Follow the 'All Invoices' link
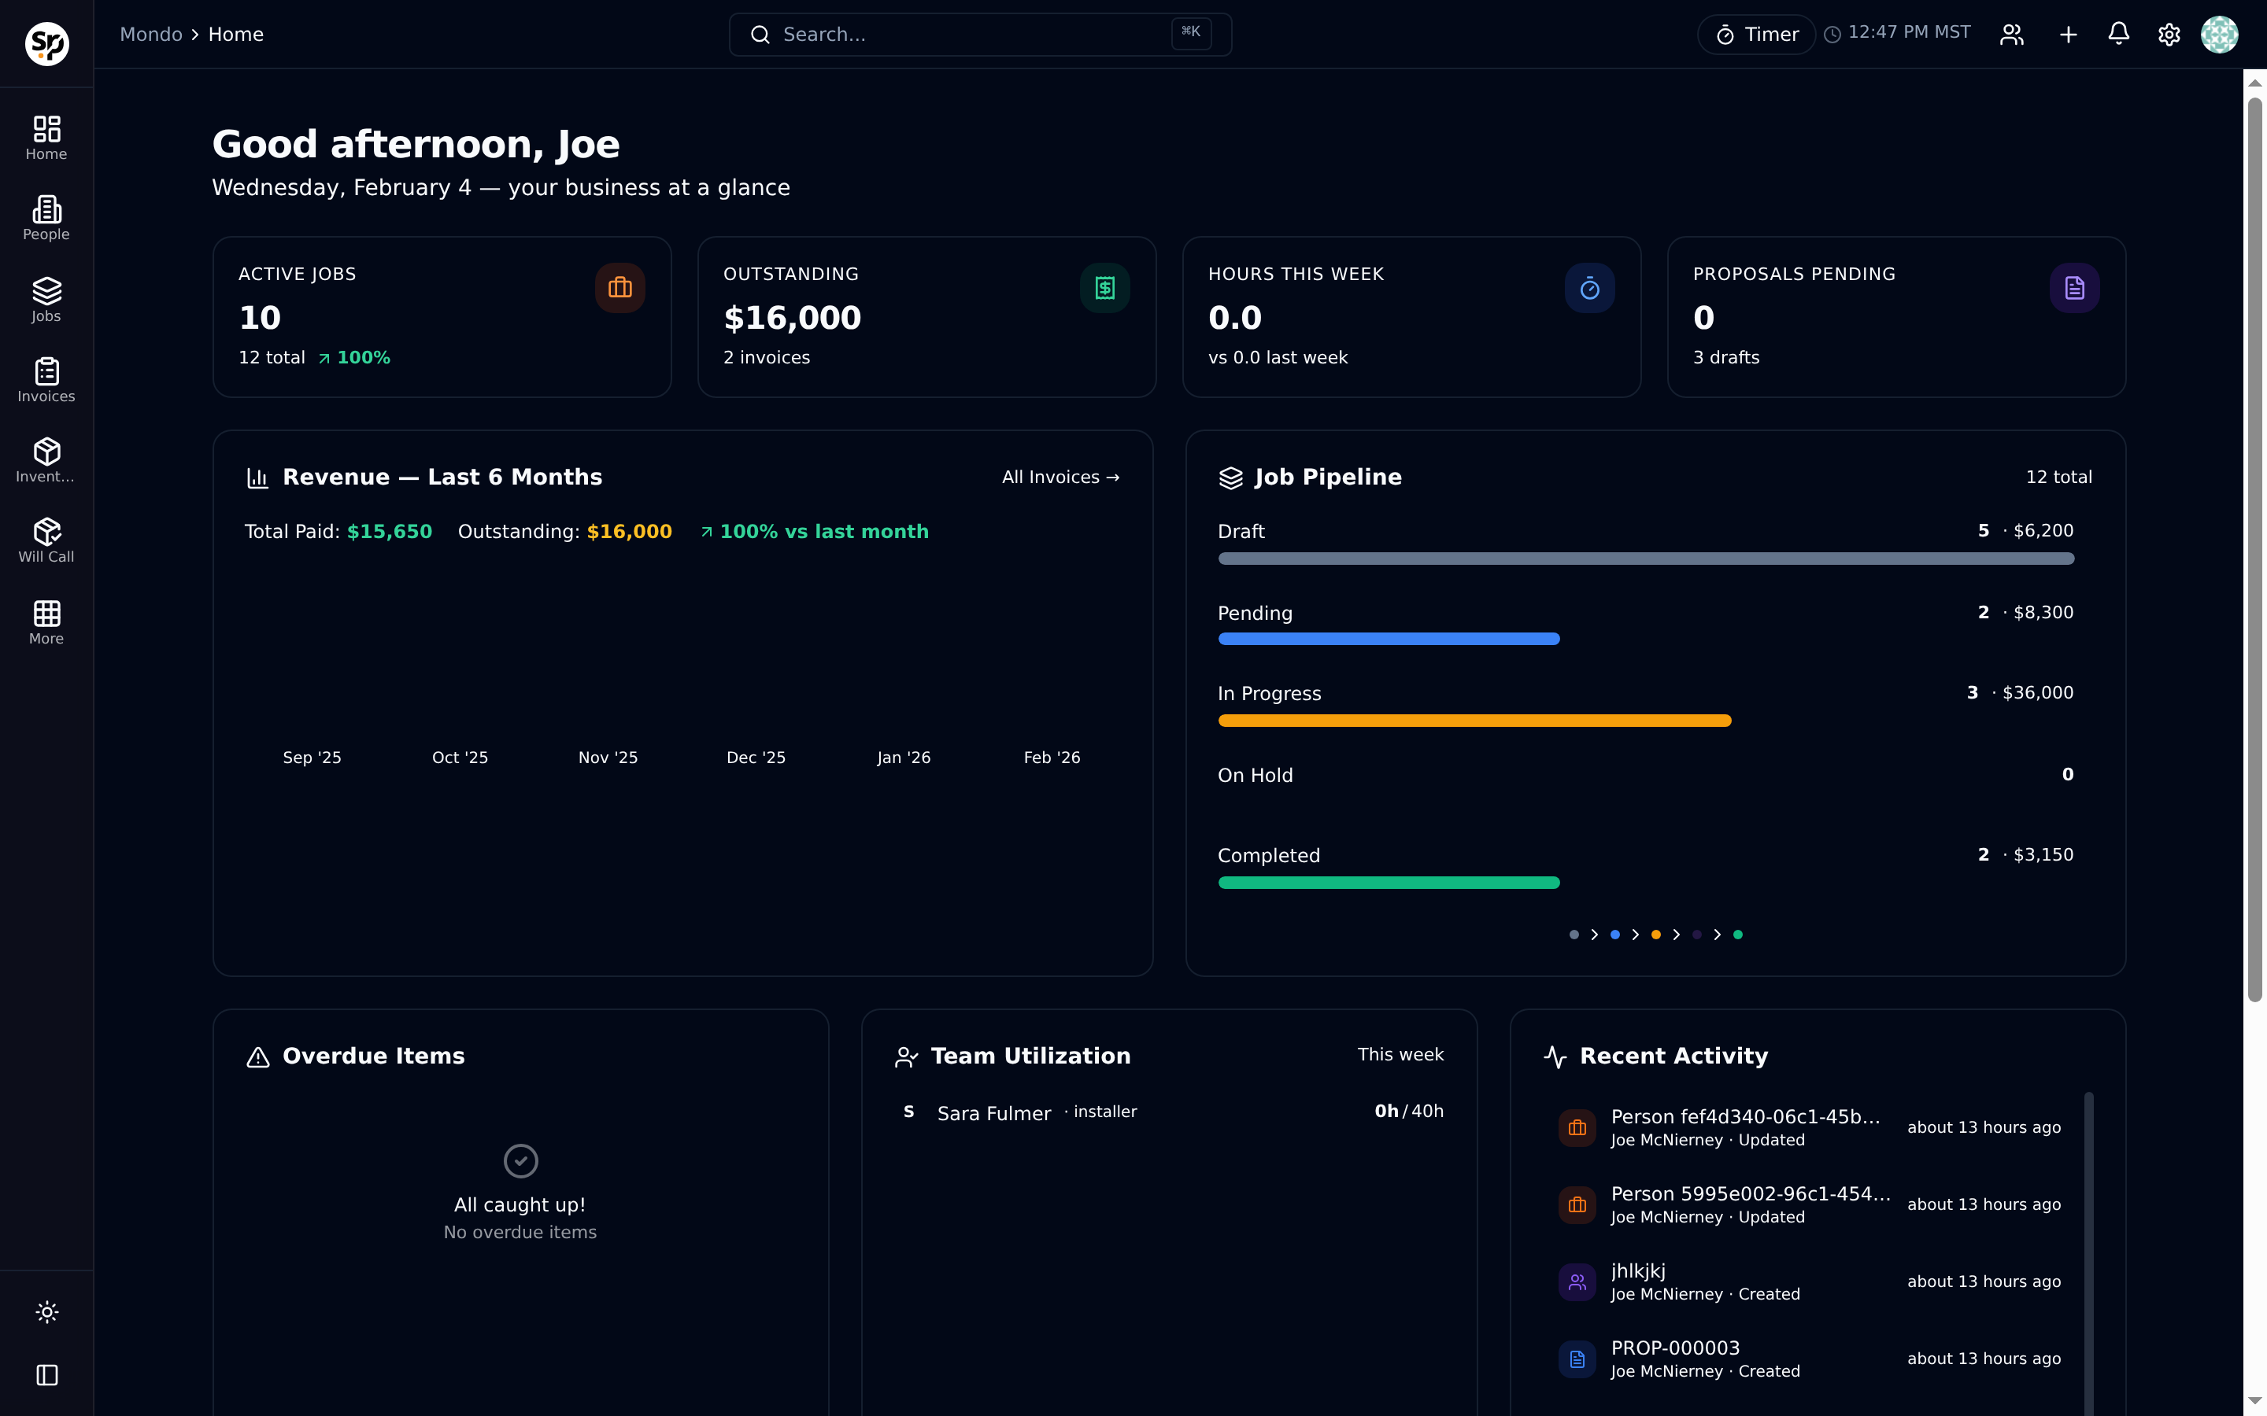This screenshot has height=1416, width=2267. (1059, 477)
